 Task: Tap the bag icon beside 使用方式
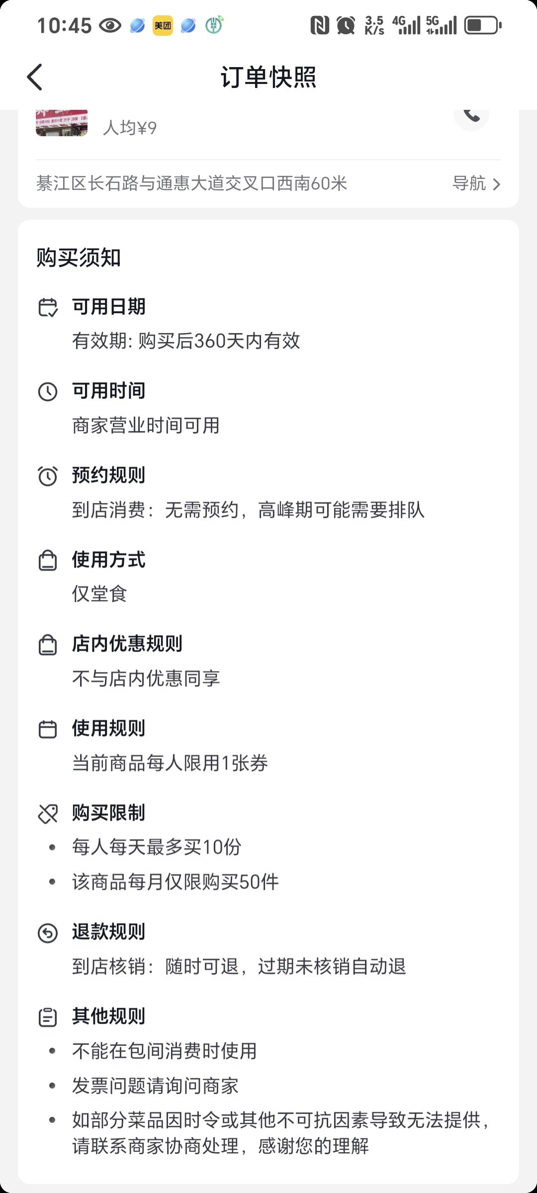click(48, 560)
